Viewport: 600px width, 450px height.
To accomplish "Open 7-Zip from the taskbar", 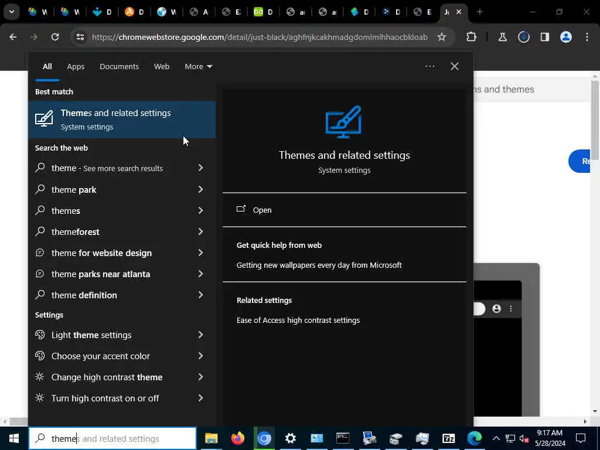I will [x=448, y=438].
